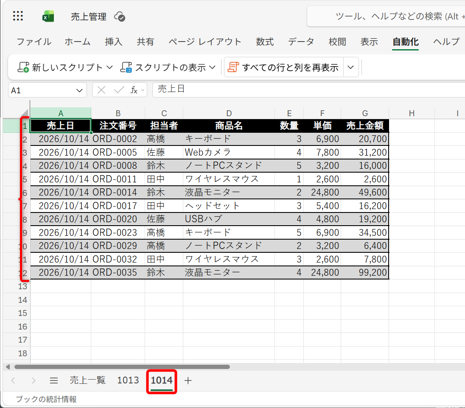This screenshot has height=408, width=465.
Task: Select column G header
Action: pos(365,113)
